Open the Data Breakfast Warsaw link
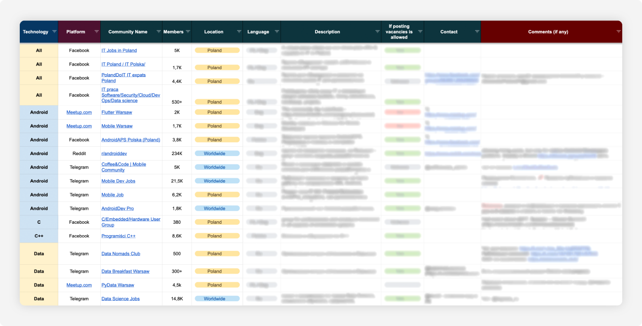The width and height of the screenshot is (642, 326). pos(125,271)
